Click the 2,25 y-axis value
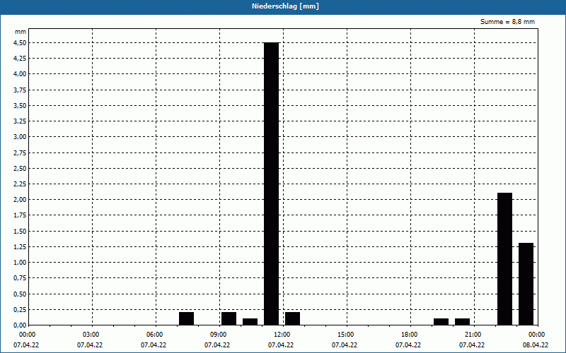 click(x=20, y=184)
